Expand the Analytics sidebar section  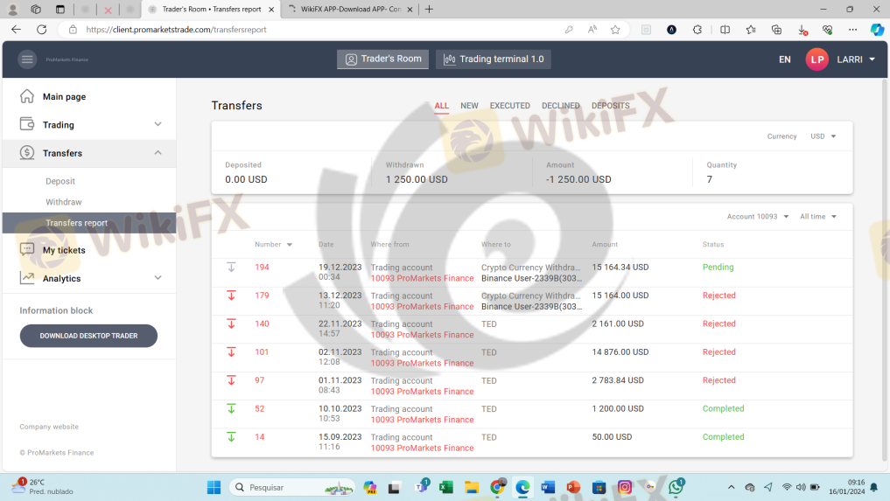[x=158, y=277]
